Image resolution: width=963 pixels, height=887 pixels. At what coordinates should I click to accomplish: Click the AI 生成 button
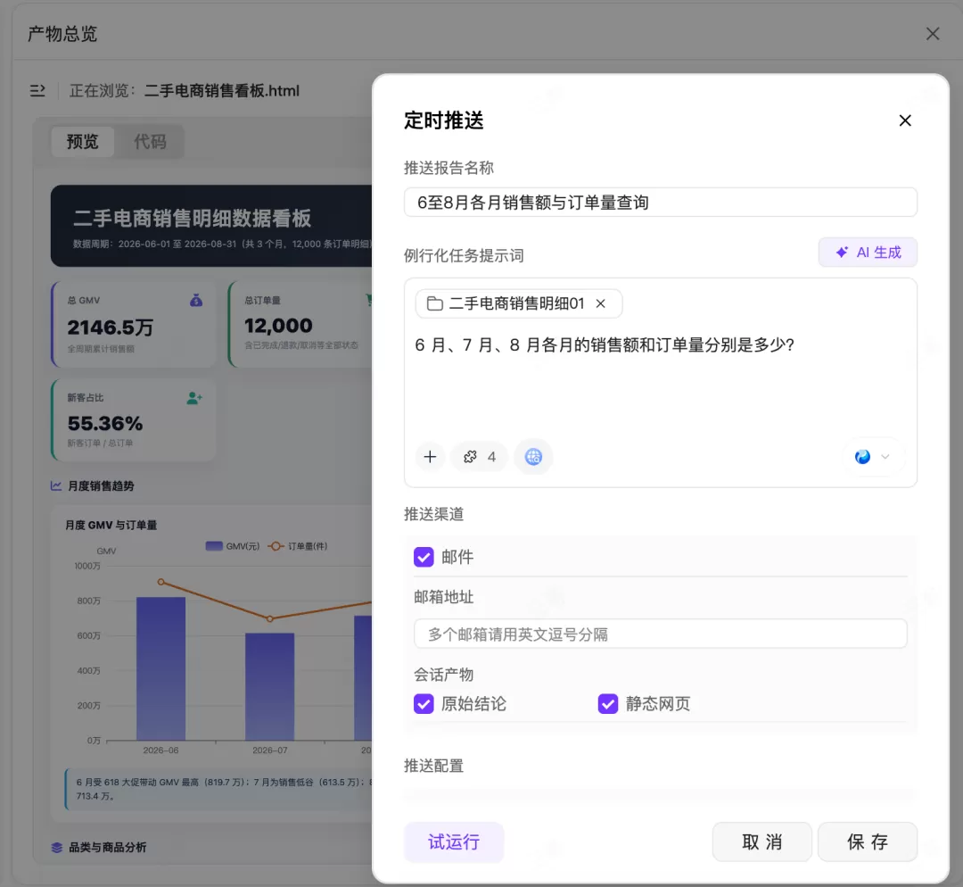click(868, 252)
